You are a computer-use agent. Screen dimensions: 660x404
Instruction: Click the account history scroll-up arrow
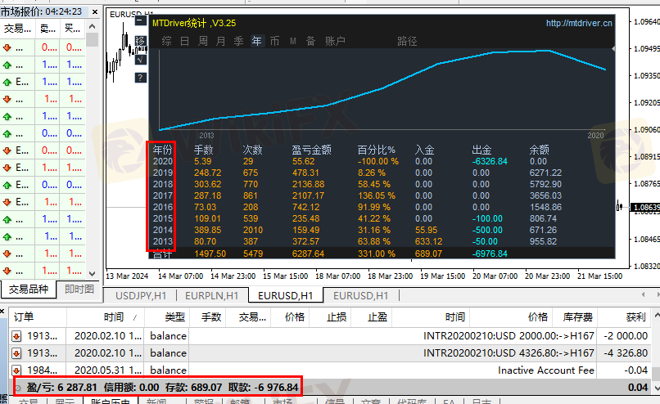657,315
